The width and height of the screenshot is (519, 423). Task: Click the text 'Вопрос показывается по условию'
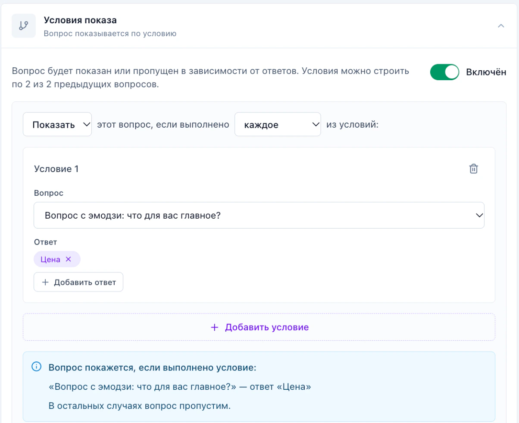coord(110,33)
